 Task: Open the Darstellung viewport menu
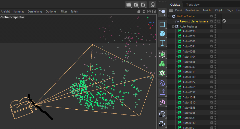pos(35,11)
